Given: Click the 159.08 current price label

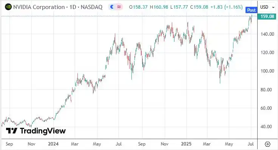Looking at the screenshot, I should [x=267, y=17].
